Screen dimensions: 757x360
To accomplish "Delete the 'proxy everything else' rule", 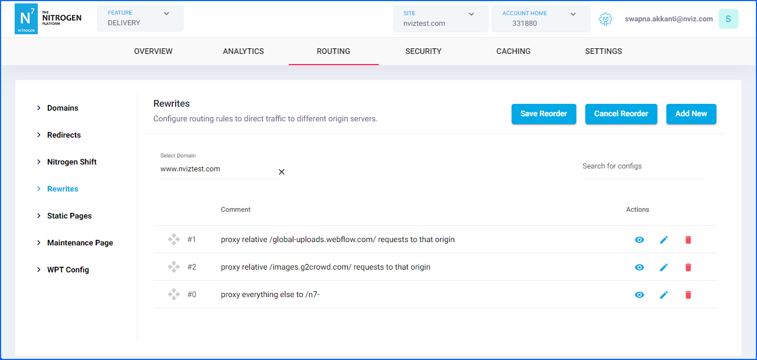I will pos(688,295).
